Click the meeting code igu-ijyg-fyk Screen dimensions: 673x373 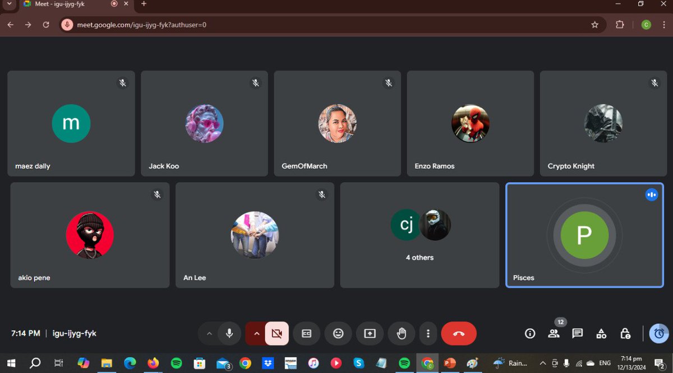tap(75, 333)
